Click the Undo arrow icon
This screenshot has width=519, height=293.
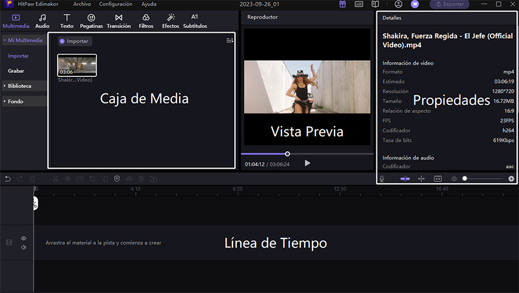(x=8, y=179)
